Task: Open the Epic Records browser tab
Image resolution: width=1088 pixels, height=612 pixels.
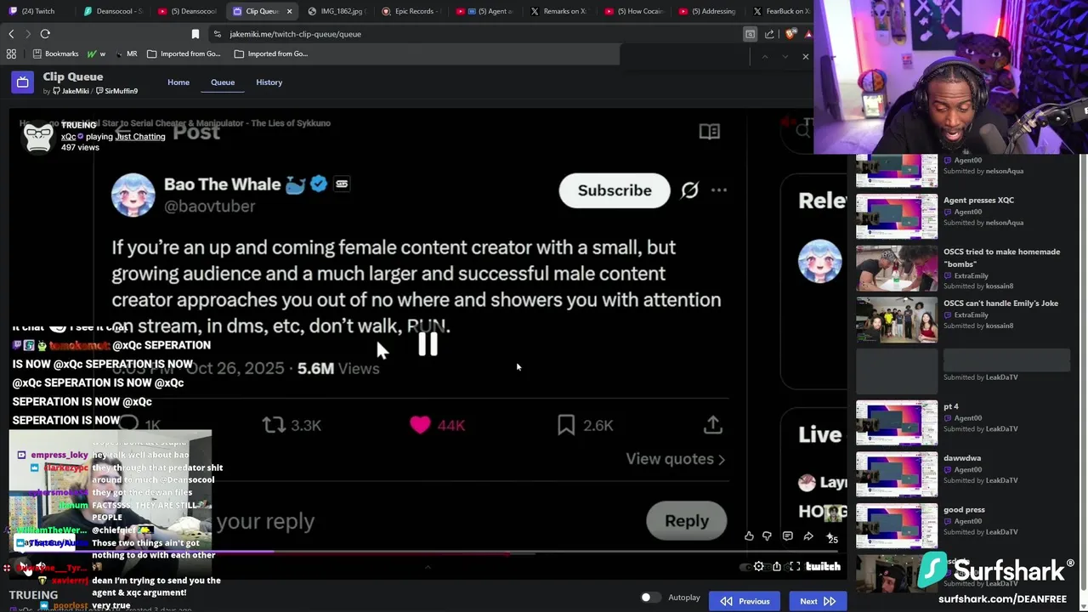Action: [x=412, y=11]
